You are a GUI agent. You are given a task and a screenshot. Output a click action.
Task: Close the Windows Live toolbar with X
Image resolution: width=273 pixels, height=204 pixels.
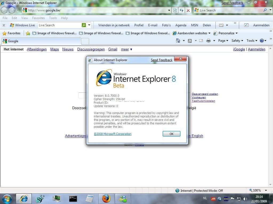tap(4, 25)
